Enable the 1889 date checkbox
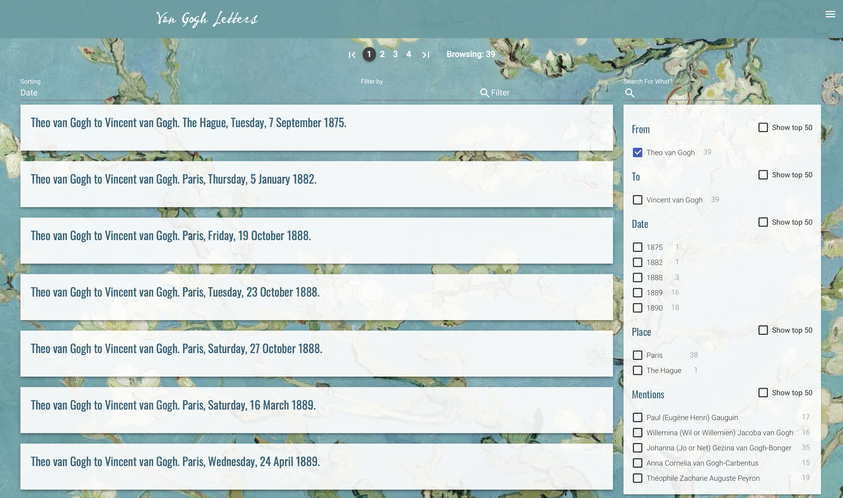Image resolution: width=843 pixels, height=498 pixels. click(x=637, y=293)
